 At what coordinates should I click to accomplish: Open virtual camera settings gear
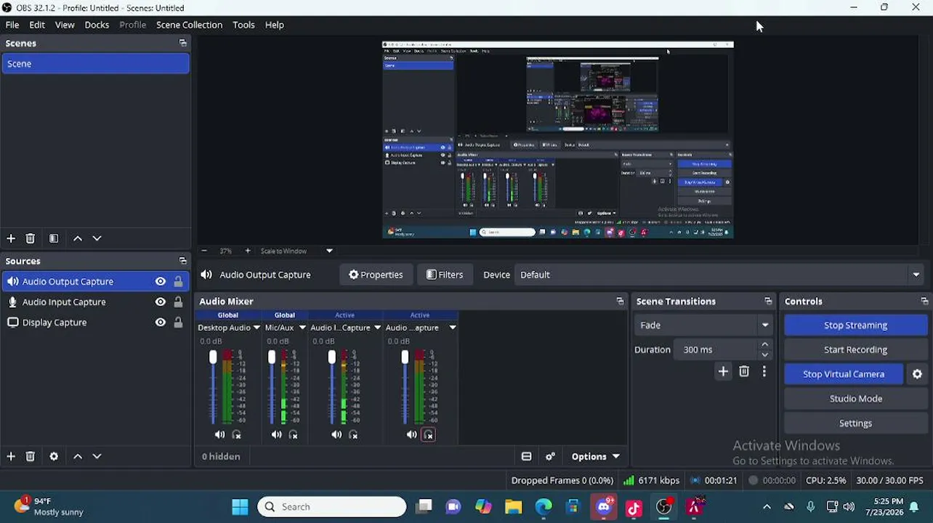point(917,374)
